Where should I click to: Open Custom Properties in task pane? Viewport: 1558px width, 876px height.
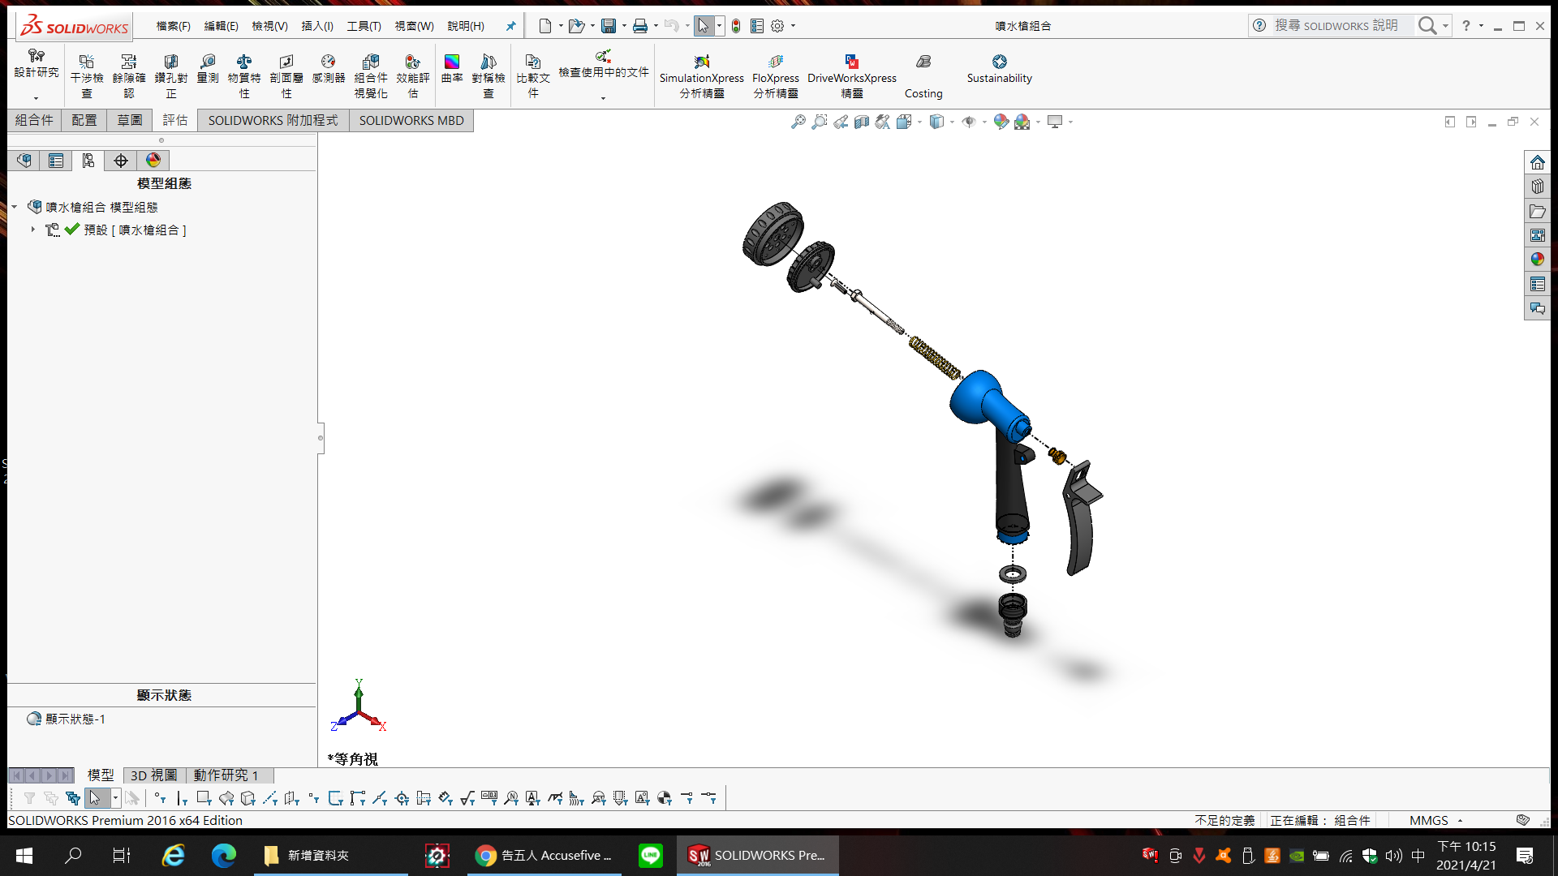(1538, 284)
